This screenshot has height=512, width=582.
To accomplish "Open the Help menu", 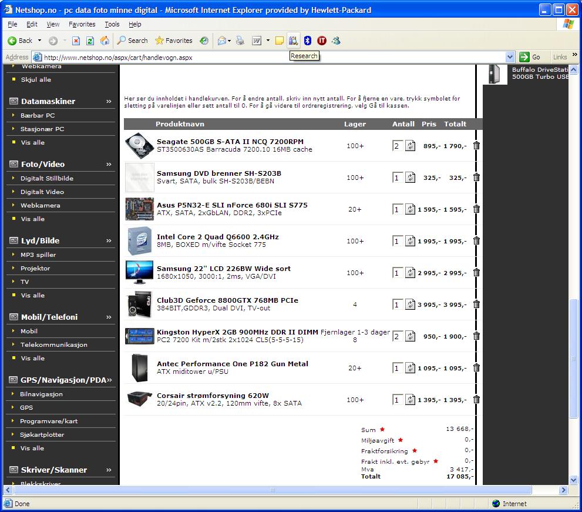I will (x=134, y=24).
